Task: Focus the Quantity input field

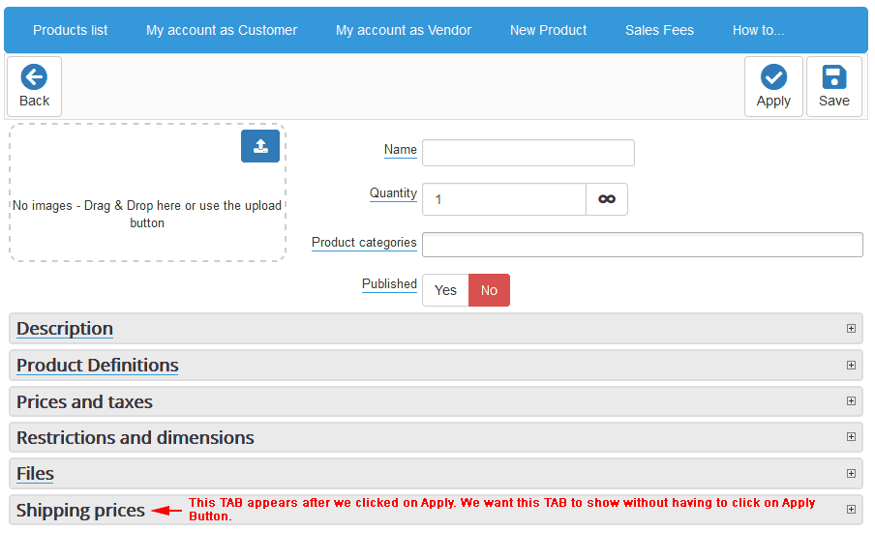Action: click(x=504, y=199)
